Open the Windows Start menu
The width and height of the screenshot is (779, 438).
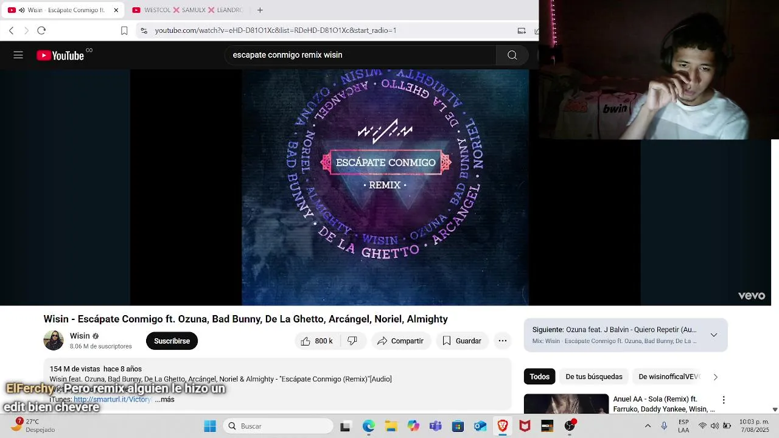(210, 426)
